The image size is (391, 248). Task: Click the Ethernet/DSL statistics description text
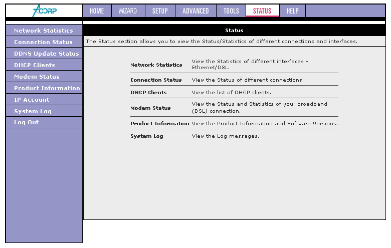click(x=250, y=64)
